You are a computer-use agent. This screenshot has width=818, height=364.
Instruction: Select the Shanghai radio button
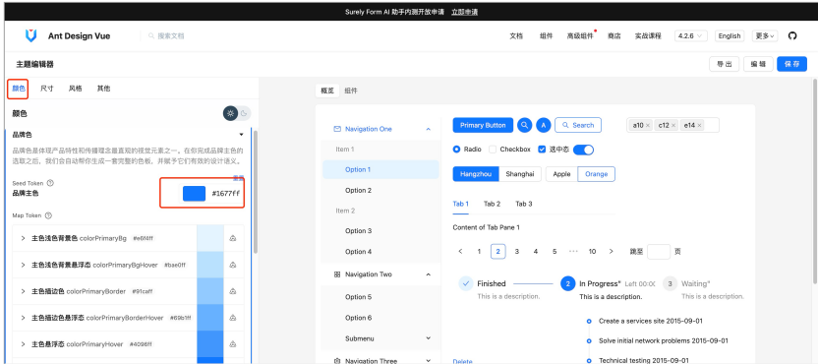[520, 174]
